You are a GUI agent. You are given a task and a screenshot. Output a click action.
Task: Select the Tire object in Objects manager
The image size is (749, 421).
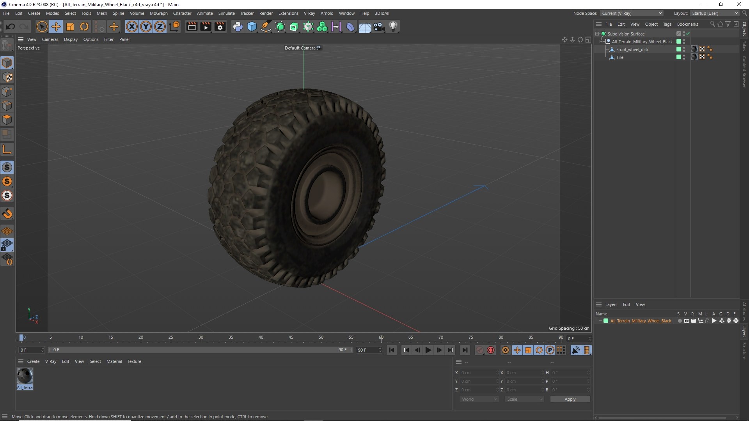tap(619, 57)
